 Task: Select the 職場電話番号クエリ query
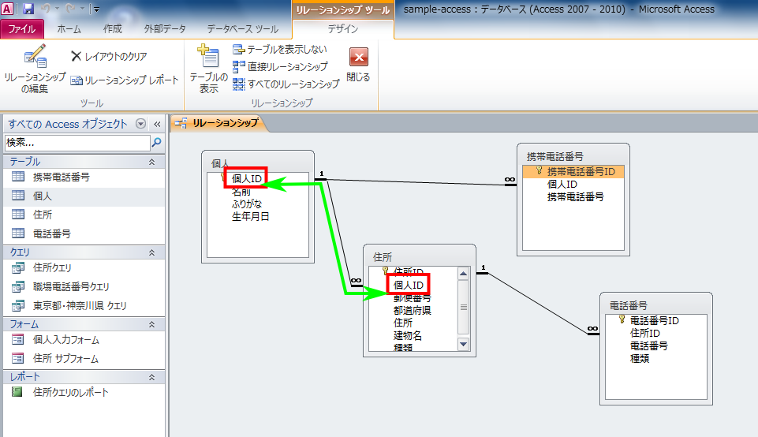(x=84, y=286)
